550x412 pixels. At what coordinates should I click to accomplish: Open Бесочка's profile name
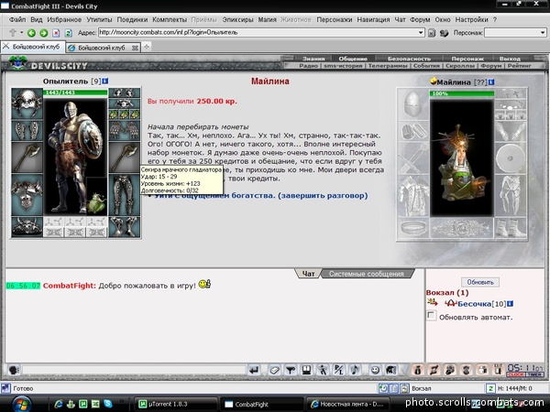pos(474,304)
